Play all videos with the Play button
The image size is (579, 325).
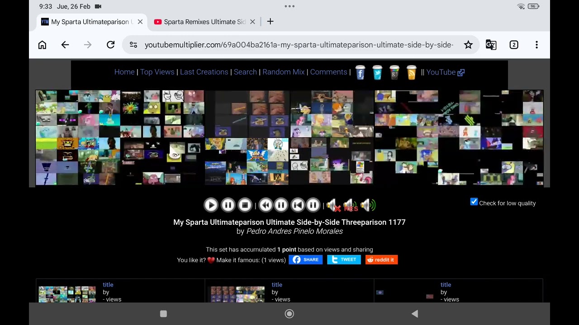tap(211, 205)
